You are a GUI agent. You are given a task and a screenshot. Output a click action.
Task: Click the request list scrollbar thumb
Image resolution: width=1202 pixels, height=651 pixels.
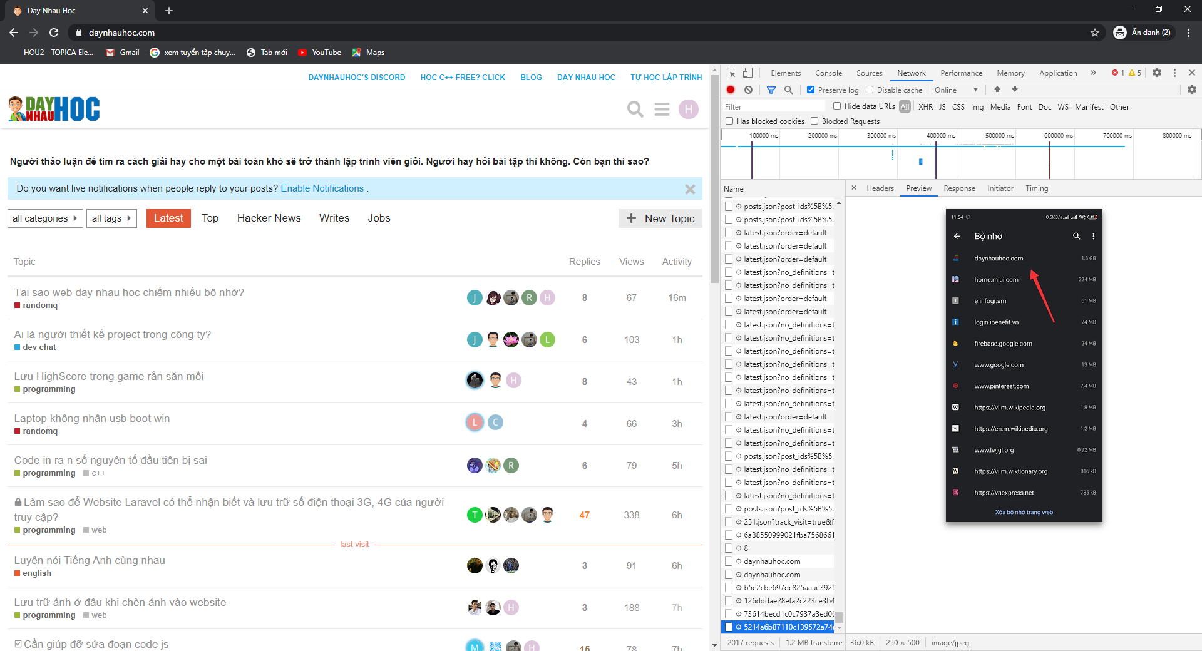click(x=839, y=617)
